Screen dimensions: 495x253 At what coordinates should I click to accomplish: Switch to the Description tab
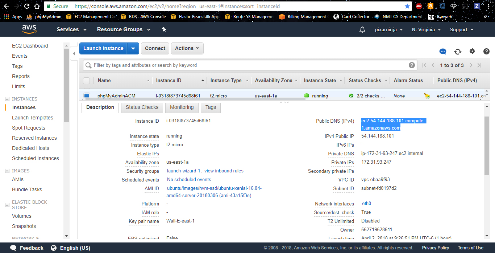100,107
